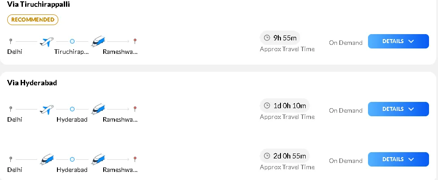Click the clock icon beside 9h 55m
Viewport: 438px width, 180px height.
[x=267, y=38]
